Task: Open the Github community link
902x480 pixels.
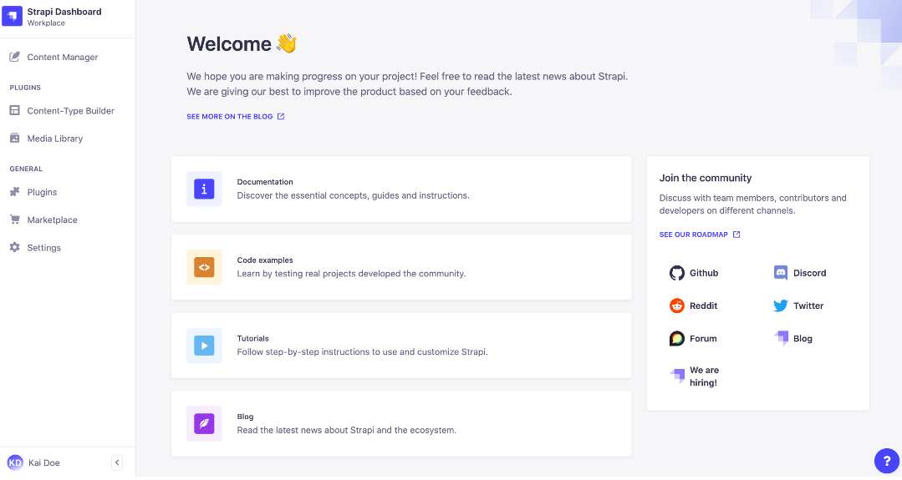Action: pyautogui.click(x=694, y=273)
